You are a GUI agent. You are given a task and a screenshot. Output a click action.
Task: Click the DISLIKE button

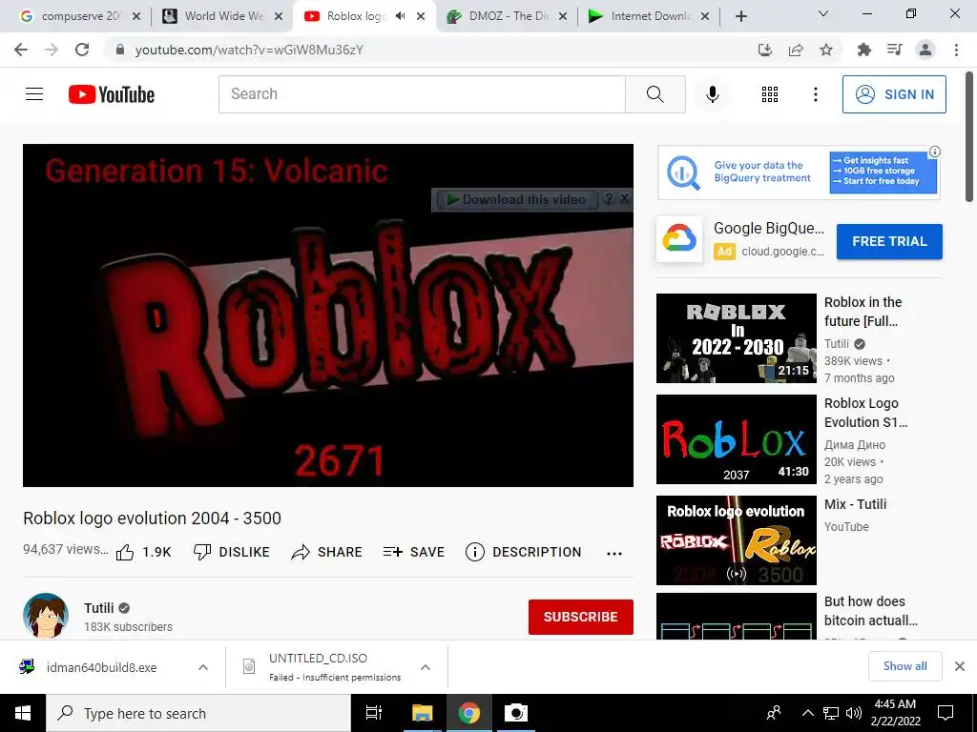(x=231, y=552)
